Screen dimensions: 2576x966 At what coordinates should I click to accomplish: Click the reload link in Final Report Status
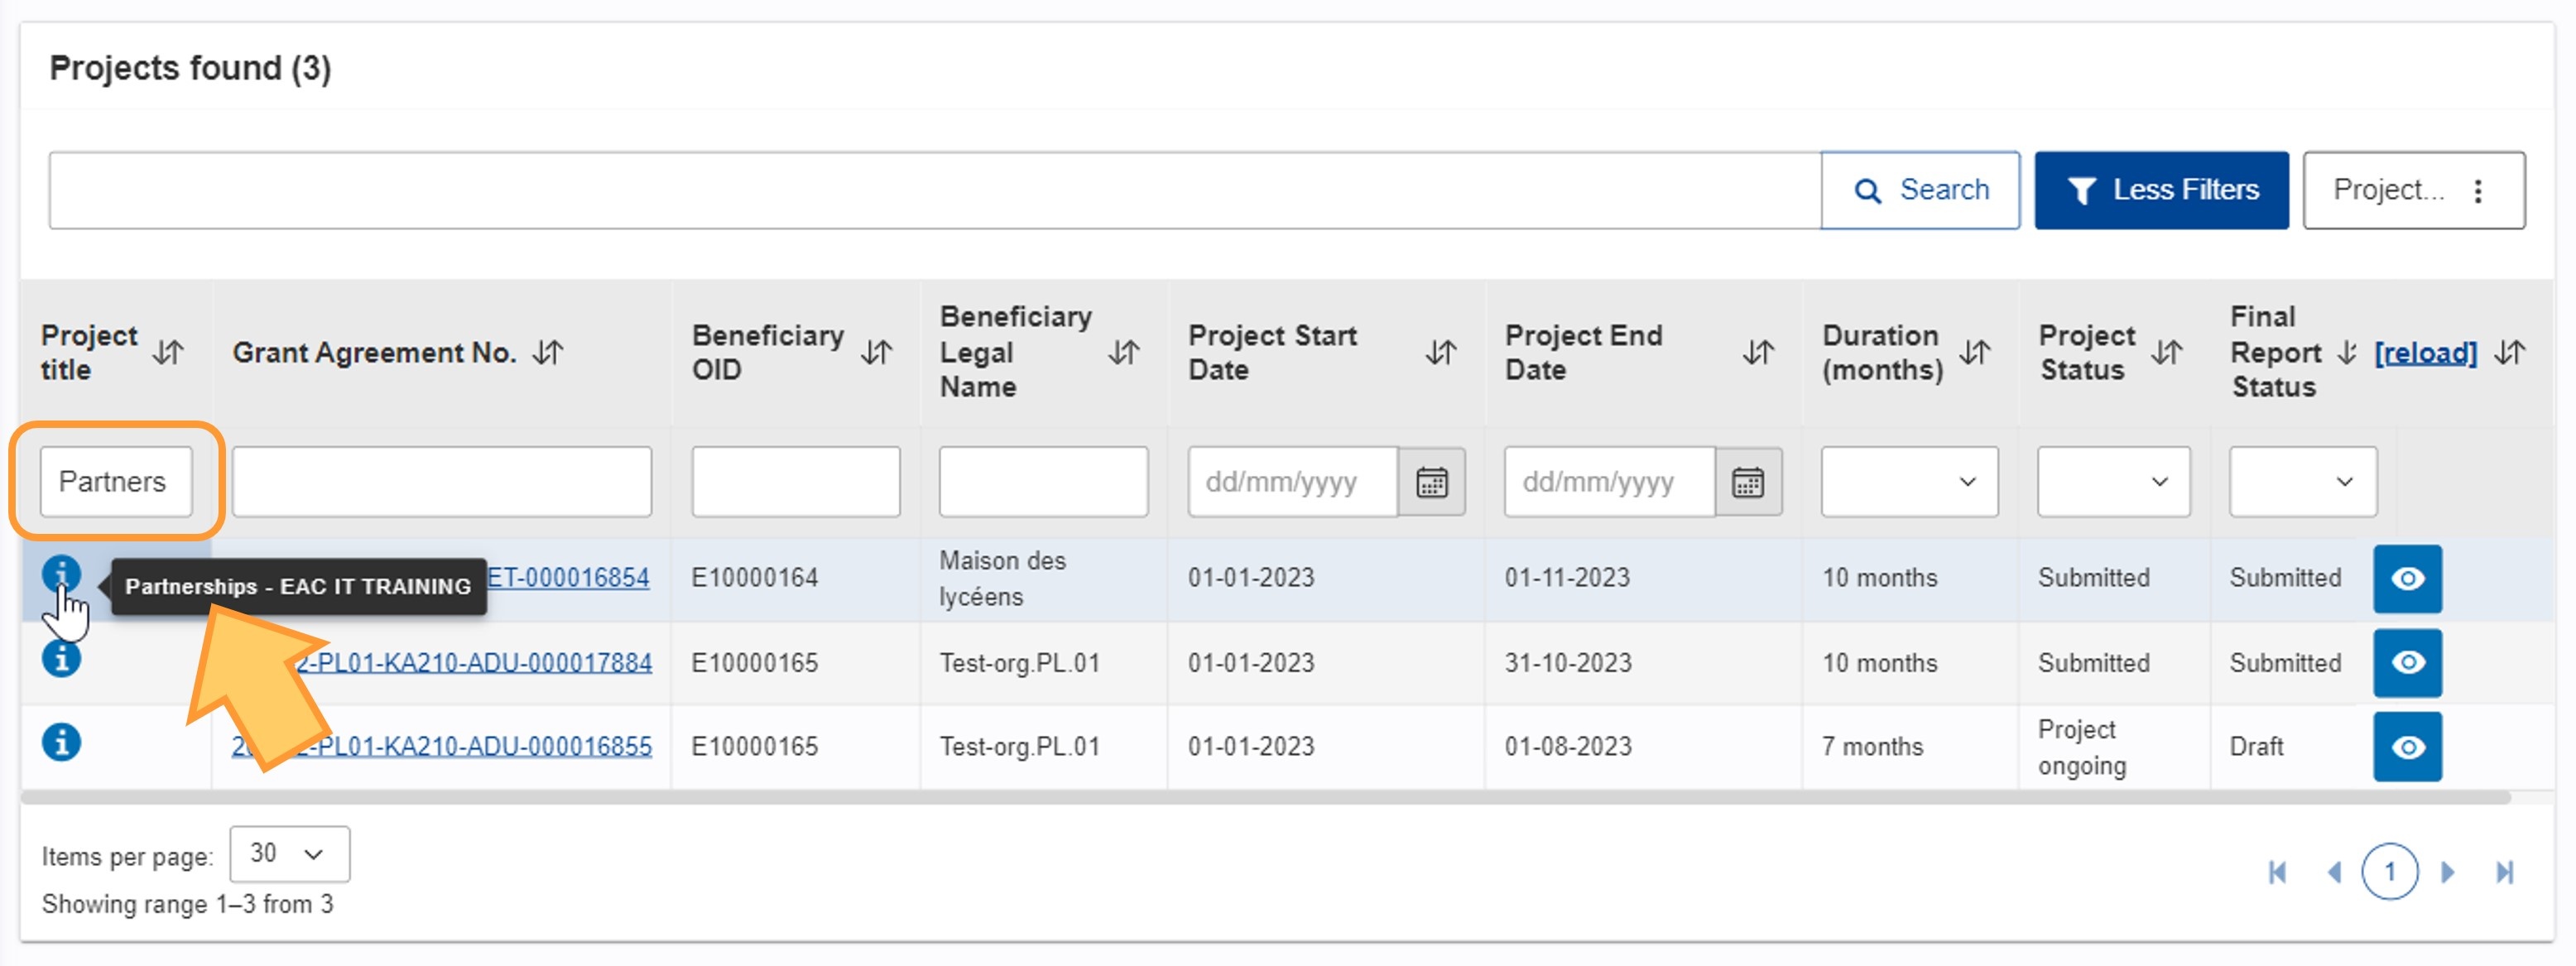[2425, 352]
